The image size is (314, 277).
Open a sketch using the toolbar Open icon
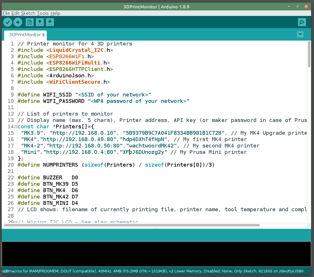40,22
